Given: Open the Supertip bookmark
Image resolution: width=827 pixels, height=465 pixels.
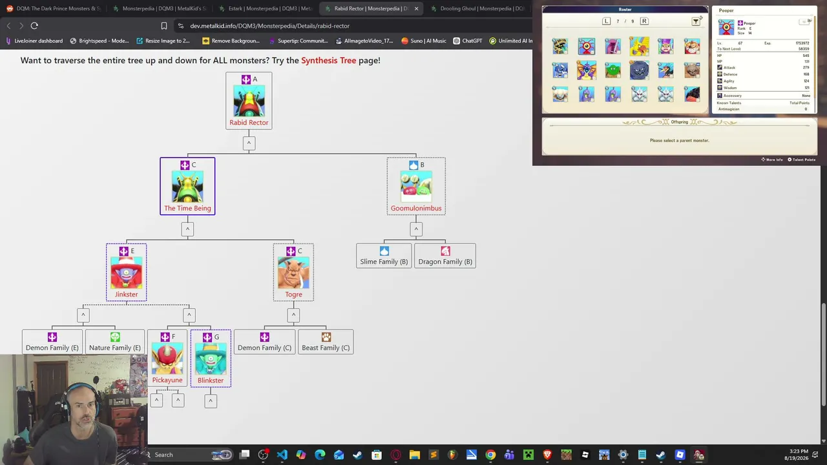Looking at the screenshot, I should click(298, 41).
